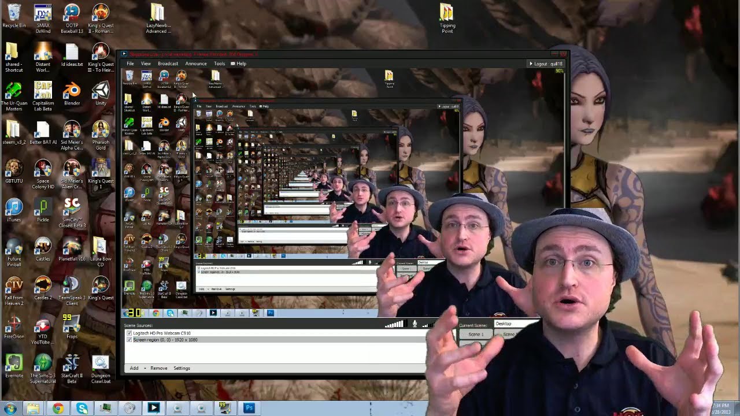Open the Broadcast menu
The height and width of the screenshot is (416, 740).
168,64
